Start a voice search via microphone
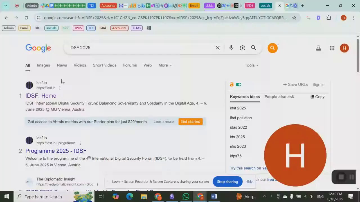The height and width of the screenshot is (202, 360). coord(231,48)
